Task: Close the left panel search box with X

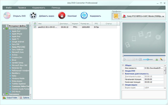Action: tap(30, 23)
